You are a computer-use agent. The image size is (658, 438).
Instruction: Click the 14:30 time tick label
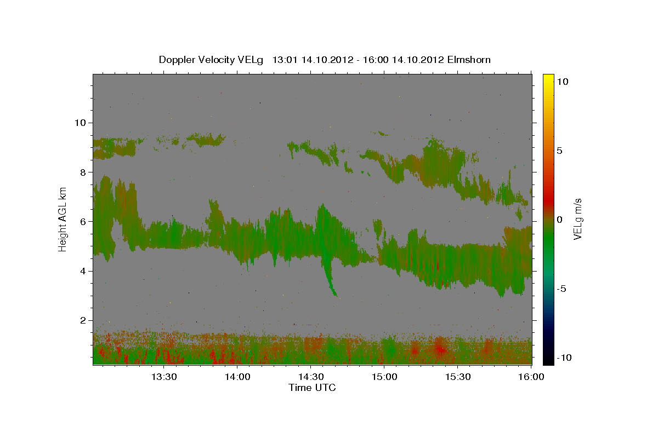tap(310, 377)
